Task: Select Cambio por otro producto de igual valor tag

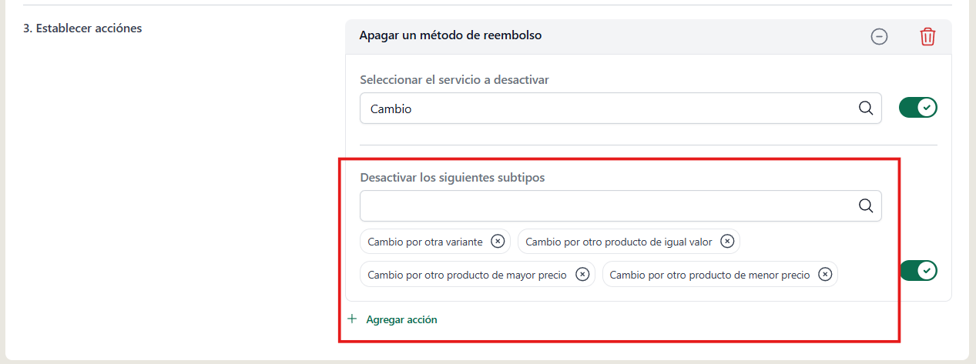Action: pyautogui.click(x=619, y=242)
